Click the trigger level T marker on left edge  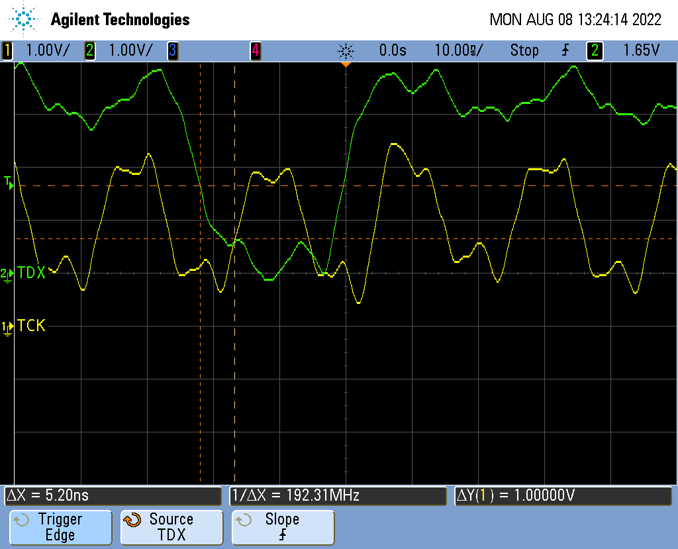coord(9,183)
